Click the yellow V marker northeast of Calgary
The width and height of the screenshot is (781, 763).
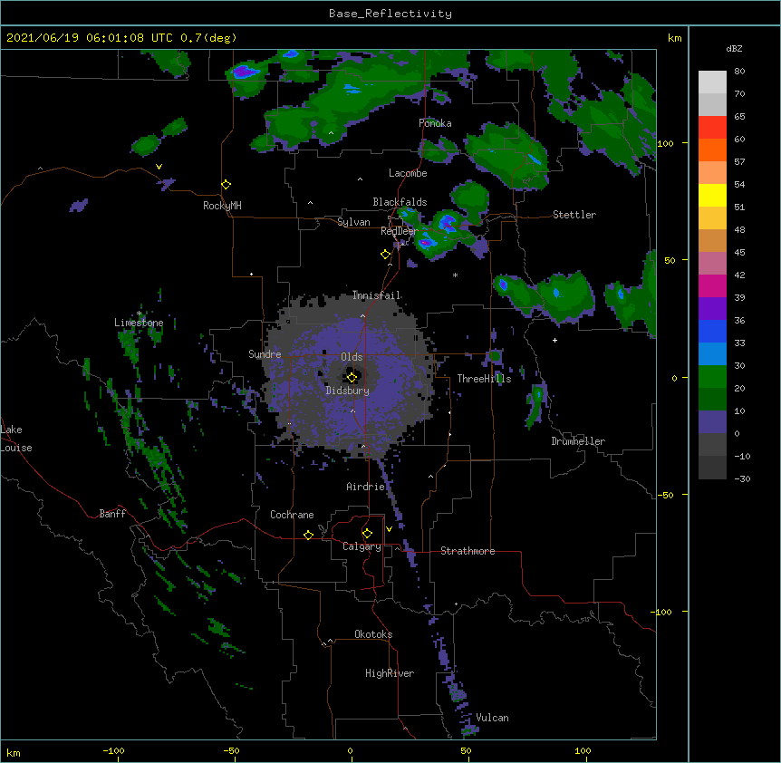[389, 529]
